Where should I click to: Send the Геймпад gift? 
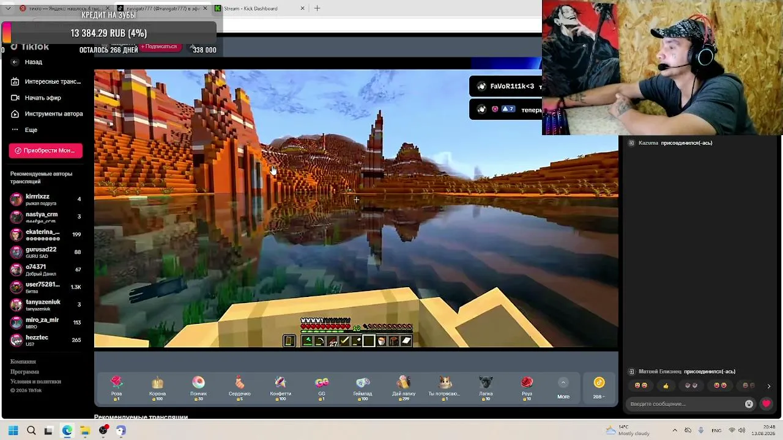pyautogui.click(x=363, y=387)
